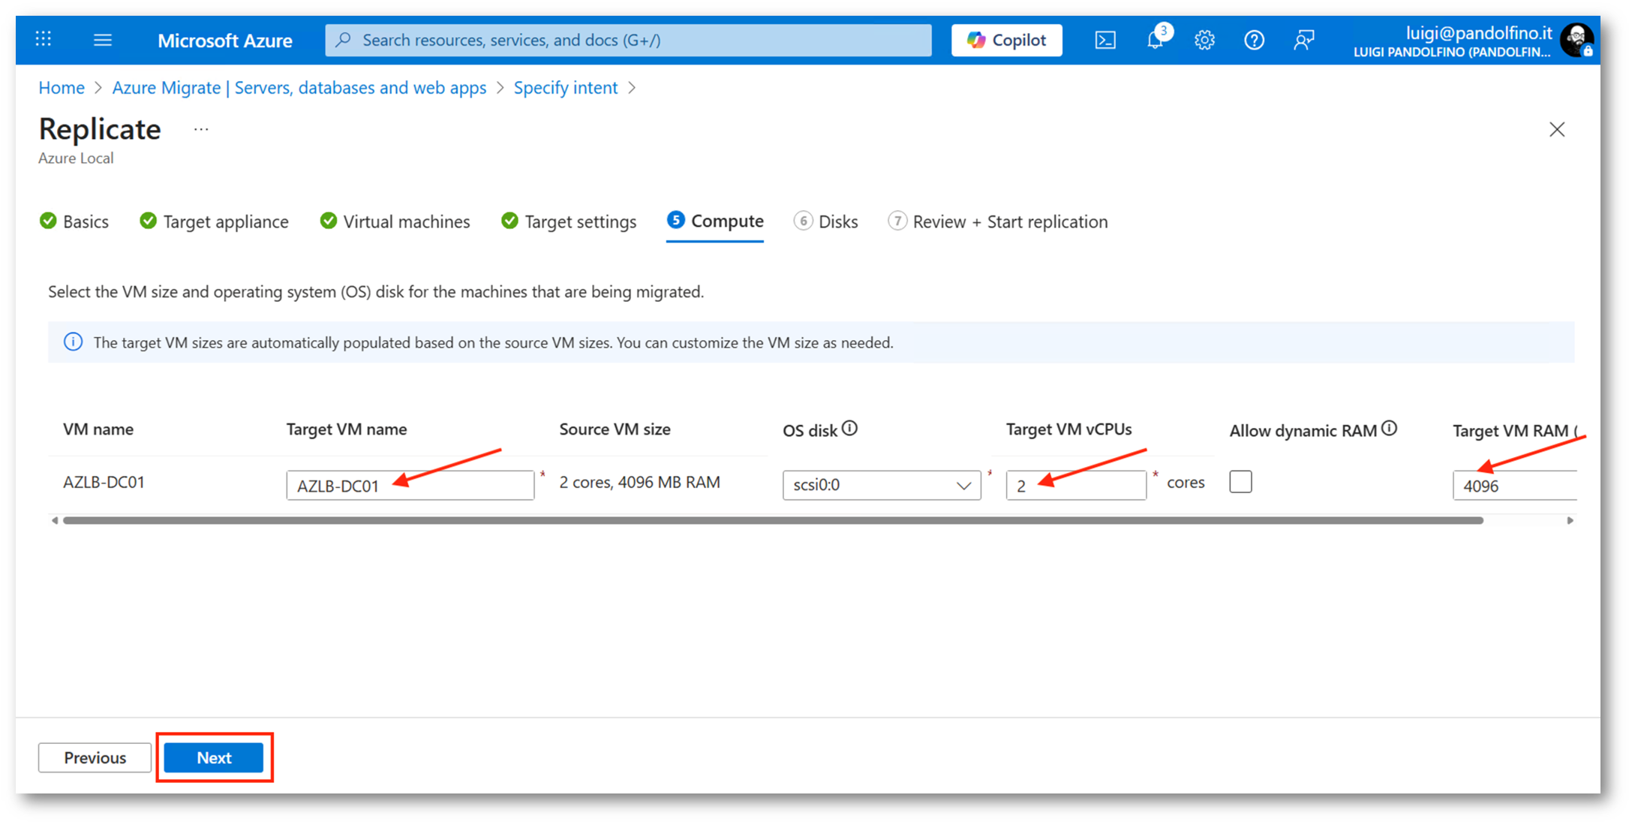Open the hamburger portal menu
Screen dimensions: 1632x825
pos(103,40)
